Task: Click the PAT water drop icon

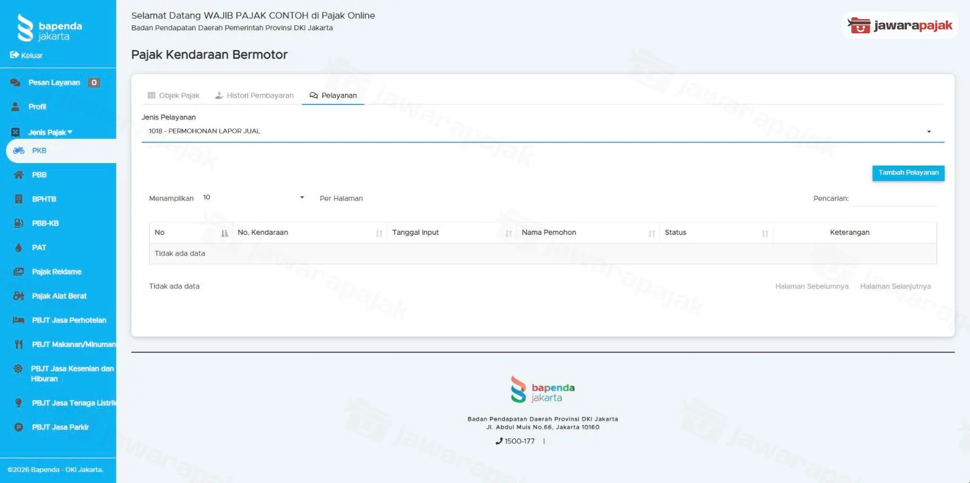Action: coord(19,248)
